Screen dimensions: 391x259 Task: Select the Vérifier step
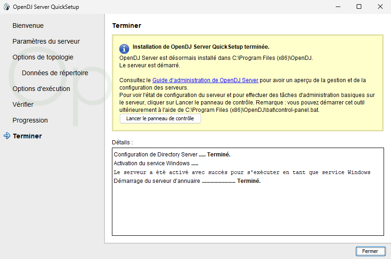click(23, 104)
